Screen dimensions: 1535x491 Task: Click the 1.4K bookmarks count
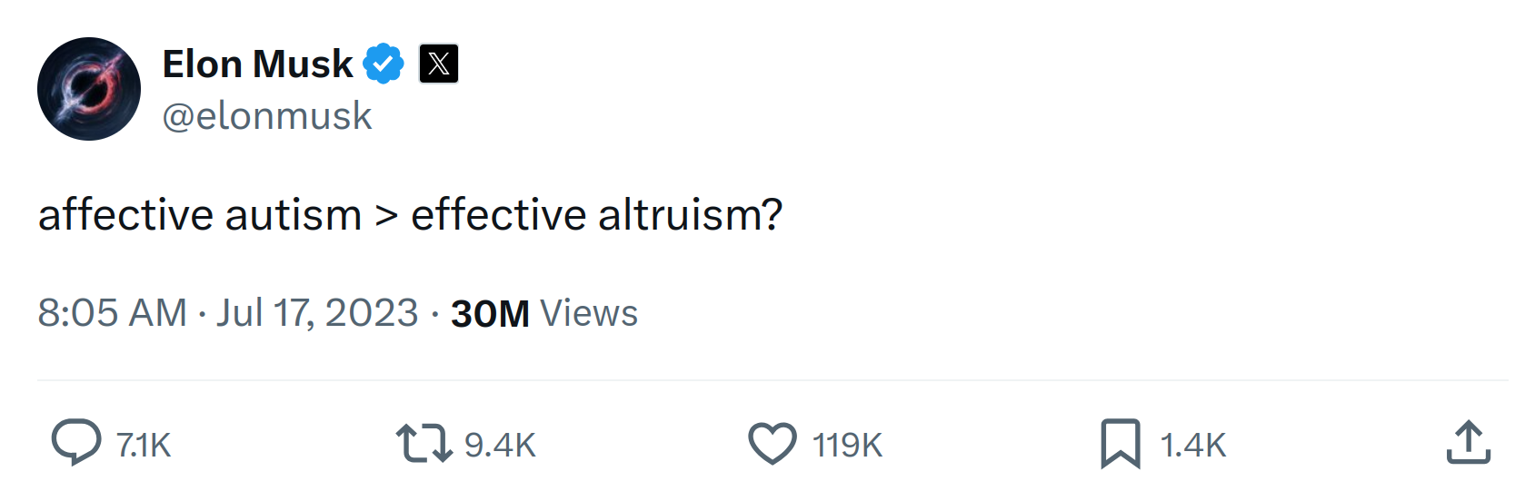pyautogui.click(x=1193, y=446)
